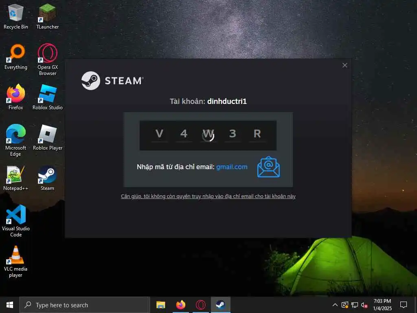Click the security warning tray icon
The width and height of the screenshot is (417, 313).
click(345, 305)
